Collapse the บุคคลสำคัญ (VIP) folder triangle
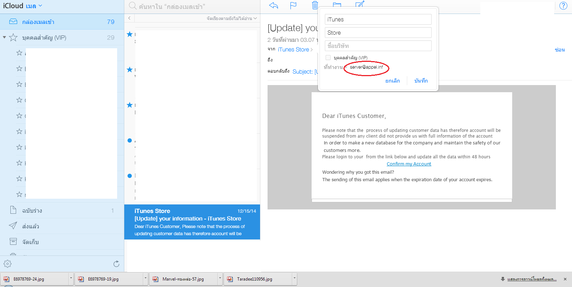The image size is (572, 287). pos(4,37)
